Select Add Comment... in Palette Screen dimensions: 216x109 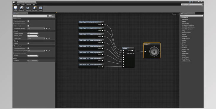[x=186, y=61]
